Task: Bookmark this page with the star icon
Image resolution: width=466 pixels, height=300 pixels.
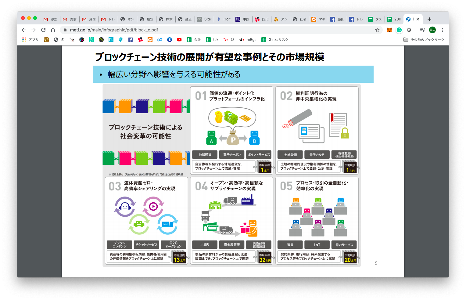Action: (x=377, y=30)
